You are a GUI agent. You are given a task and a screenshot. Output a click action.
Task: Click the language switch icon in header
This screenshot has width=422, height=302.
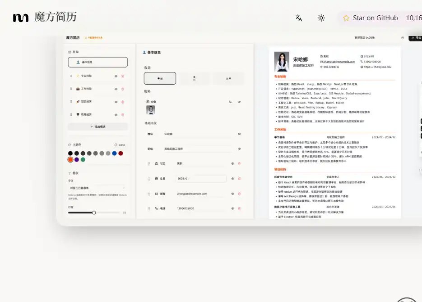pos(299,18)
